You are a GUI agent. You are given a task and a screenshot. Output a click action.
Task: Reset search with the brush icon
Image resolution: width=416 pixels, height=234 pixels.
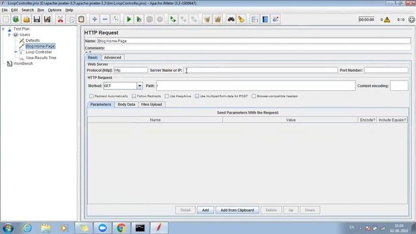[241, 19]
